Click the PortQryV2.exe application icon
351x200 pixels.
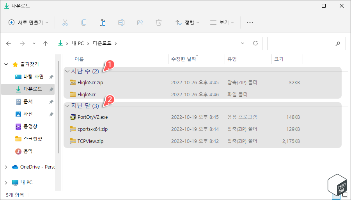[73, 117]
